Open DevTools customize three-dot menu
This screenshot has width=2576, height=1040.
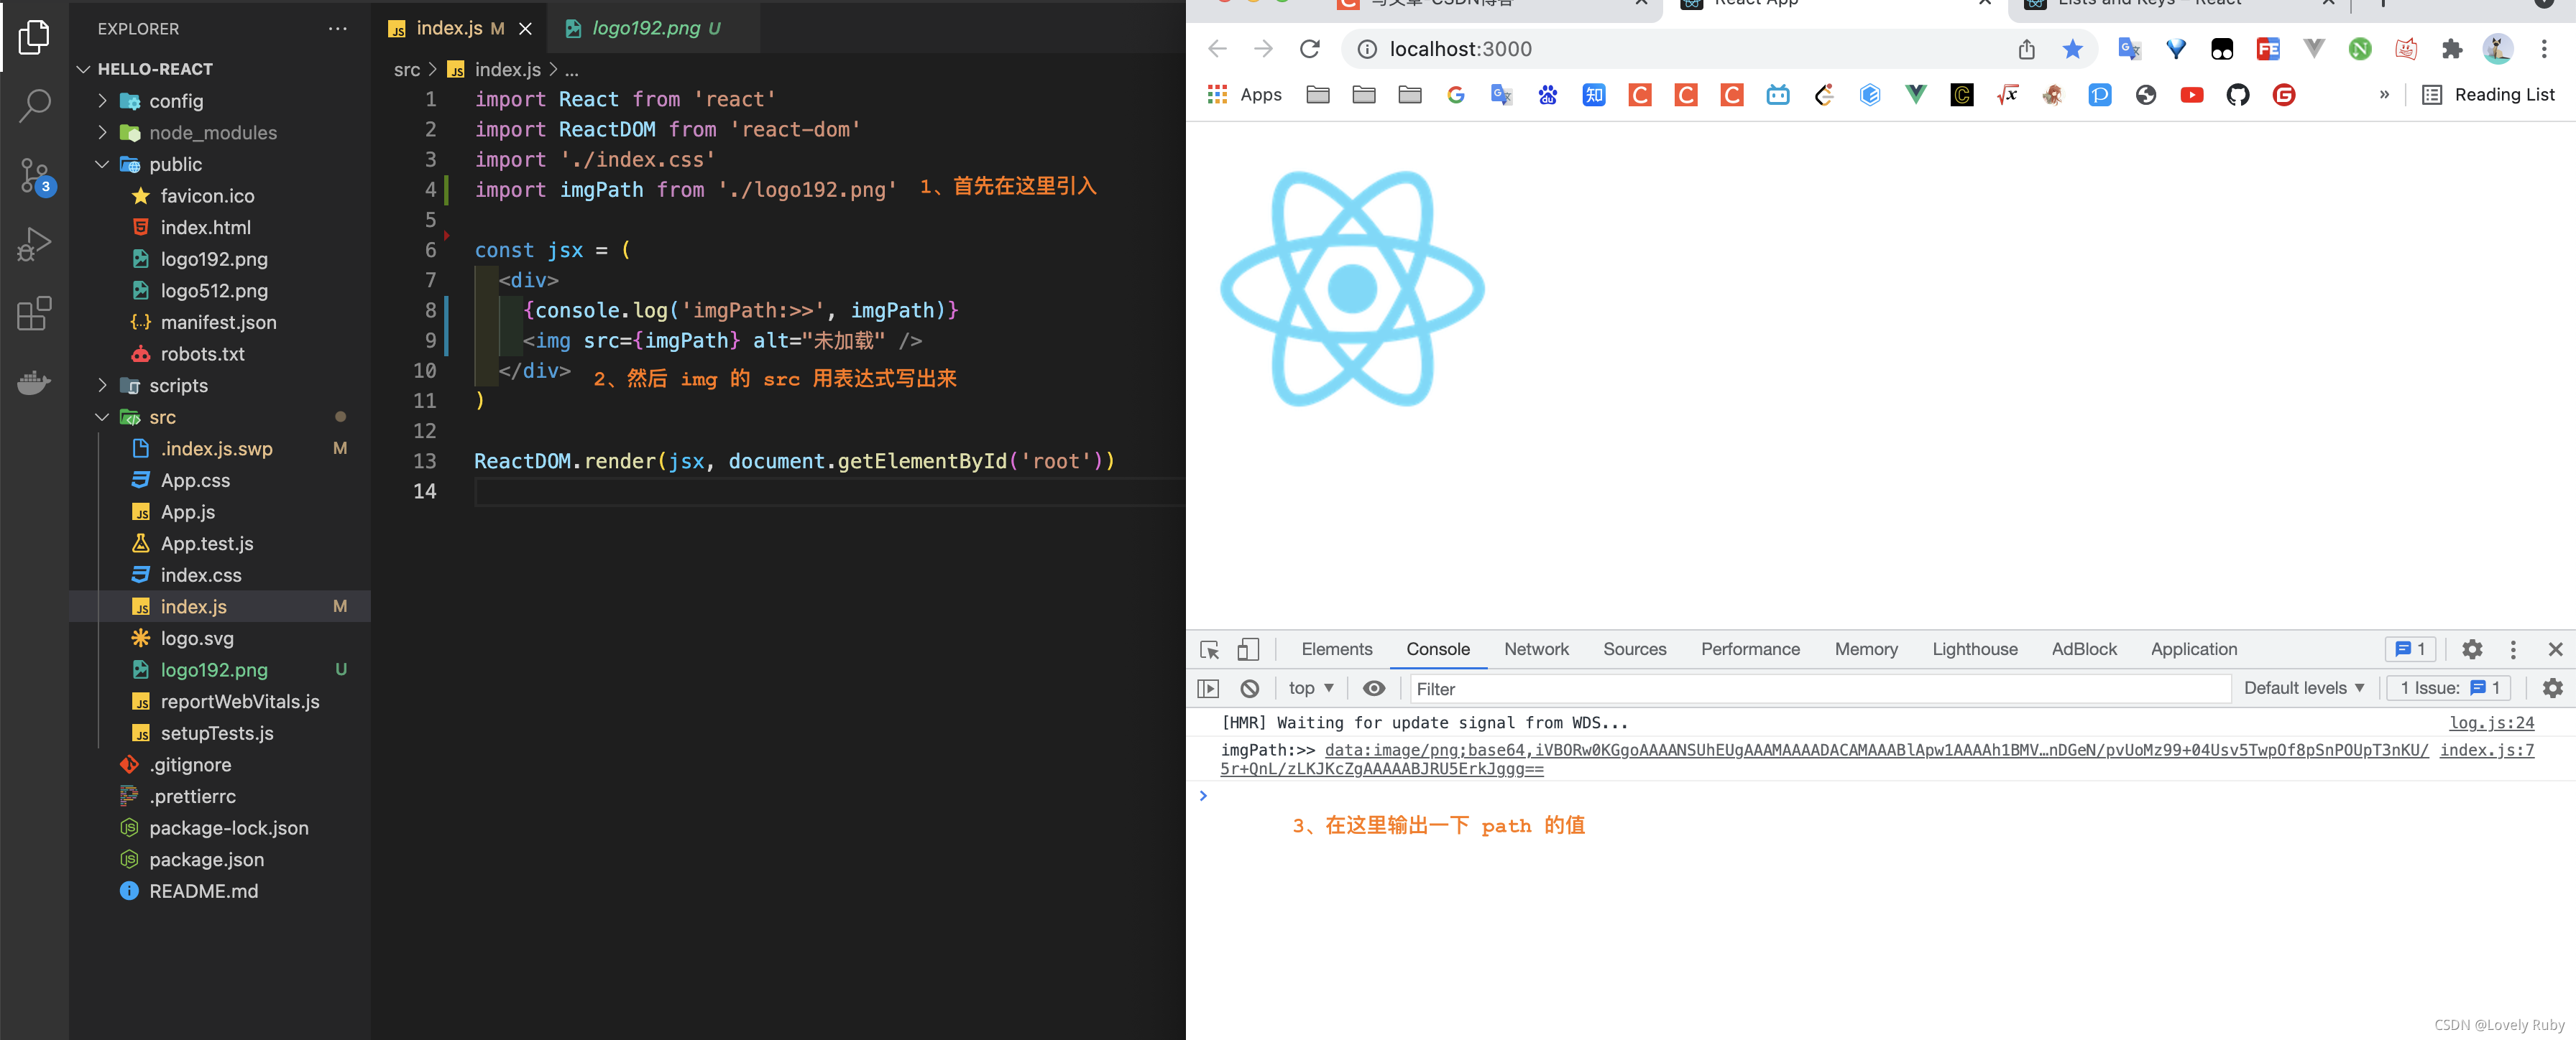click(2513, 649)
